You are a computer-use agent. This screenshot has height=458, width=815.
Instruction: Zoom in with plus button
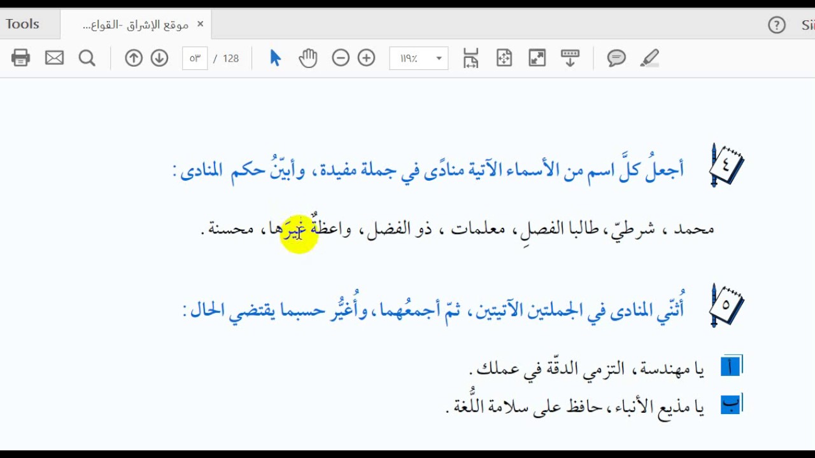[366, 59]
